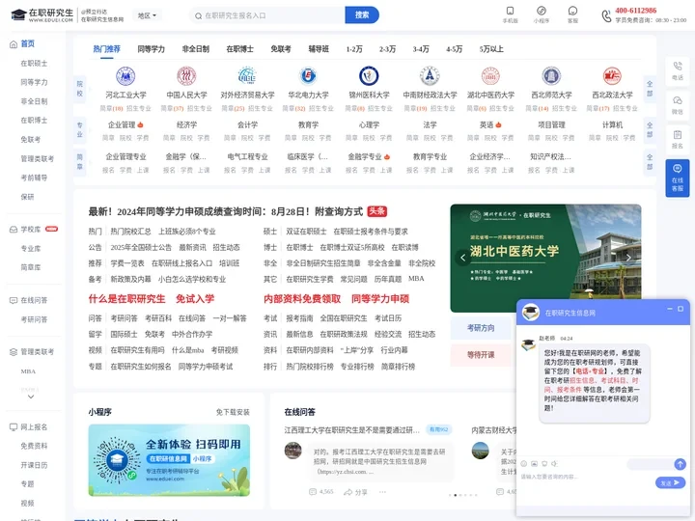Expand 全部 for the majors row

click(650, 129)
